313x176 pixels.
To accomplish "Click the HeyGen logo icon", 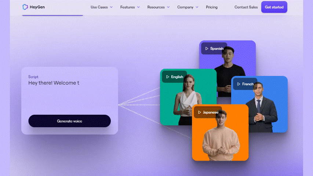I will [25, 7].
